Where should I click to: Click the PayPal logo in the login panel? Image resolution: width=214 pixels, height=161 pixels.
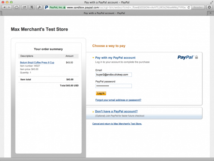pos(186,57)
